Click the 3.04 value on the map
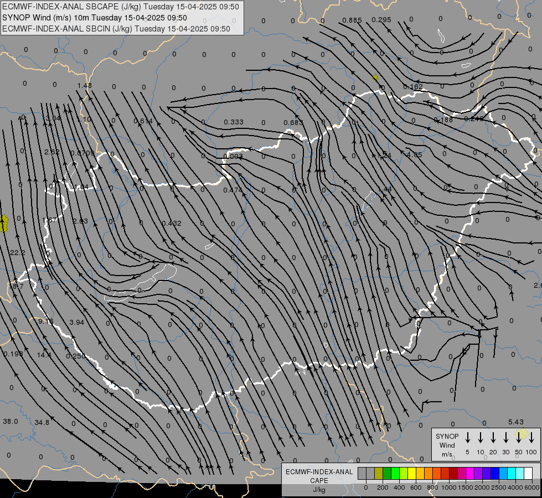This screenshot has width=542, height=498. coord(53,118)
